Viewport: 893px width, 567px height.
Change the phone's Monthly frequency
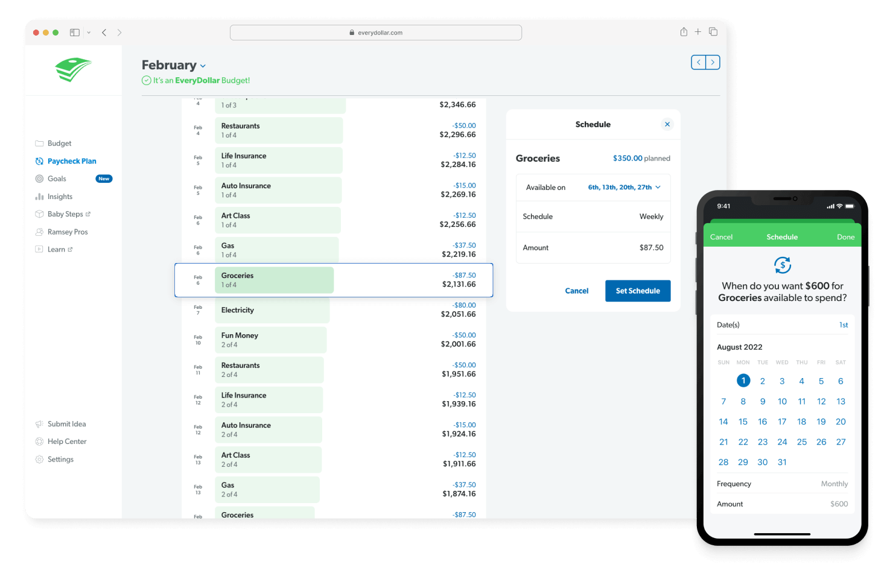tap(834, 484)
